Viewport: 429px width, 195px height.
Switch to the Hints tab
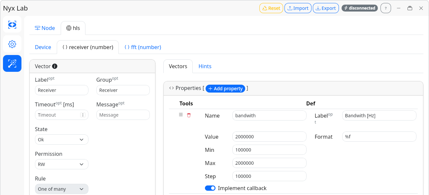[x=205, y=66]
